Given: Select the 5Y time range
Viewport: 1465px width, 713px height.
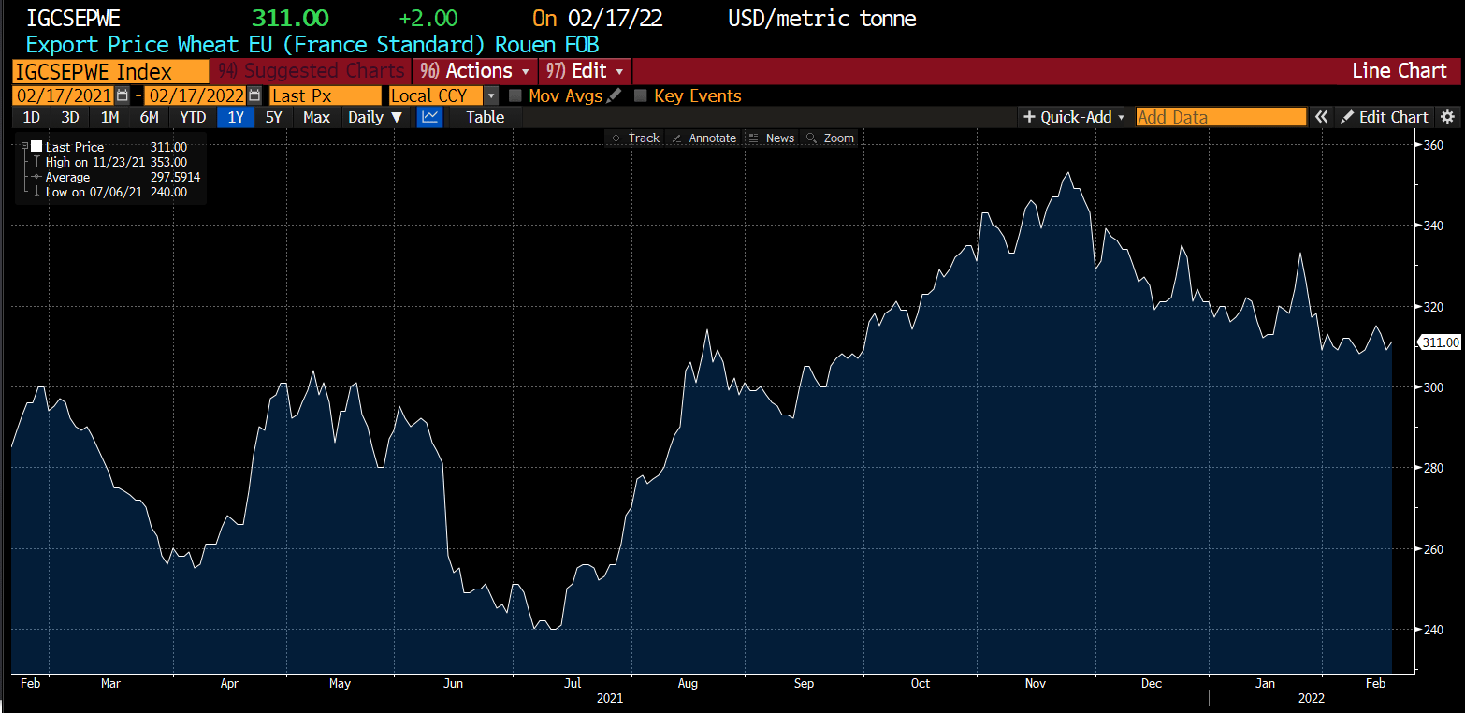Looking at the screenshot, I should (273, 117).
